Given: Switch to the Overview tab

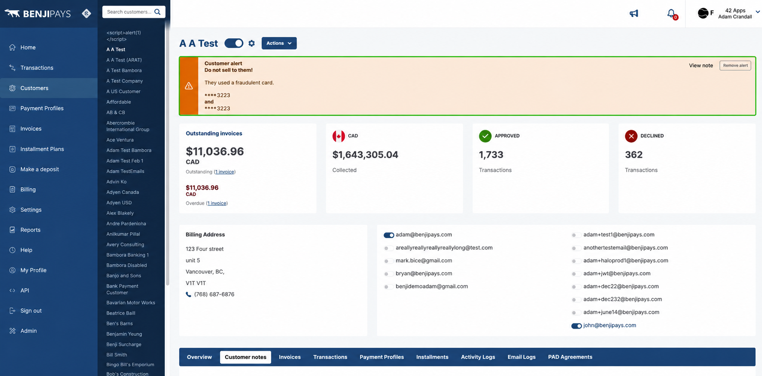Looking at the screenshot, I should (199, 357).
